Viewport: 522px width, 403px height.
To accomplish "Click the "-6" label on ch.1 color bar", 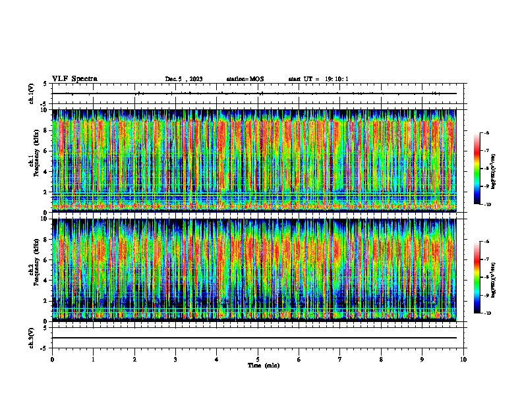I will pos(487,132).
